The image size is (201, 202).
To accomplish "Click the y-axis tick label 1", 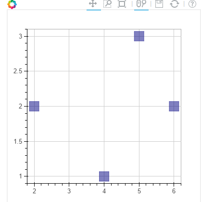I will [x=21, y=176].
